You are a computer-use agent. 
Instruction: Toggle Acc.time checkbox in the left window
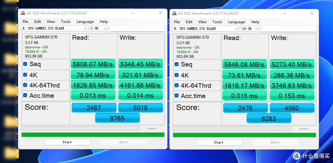25,95
